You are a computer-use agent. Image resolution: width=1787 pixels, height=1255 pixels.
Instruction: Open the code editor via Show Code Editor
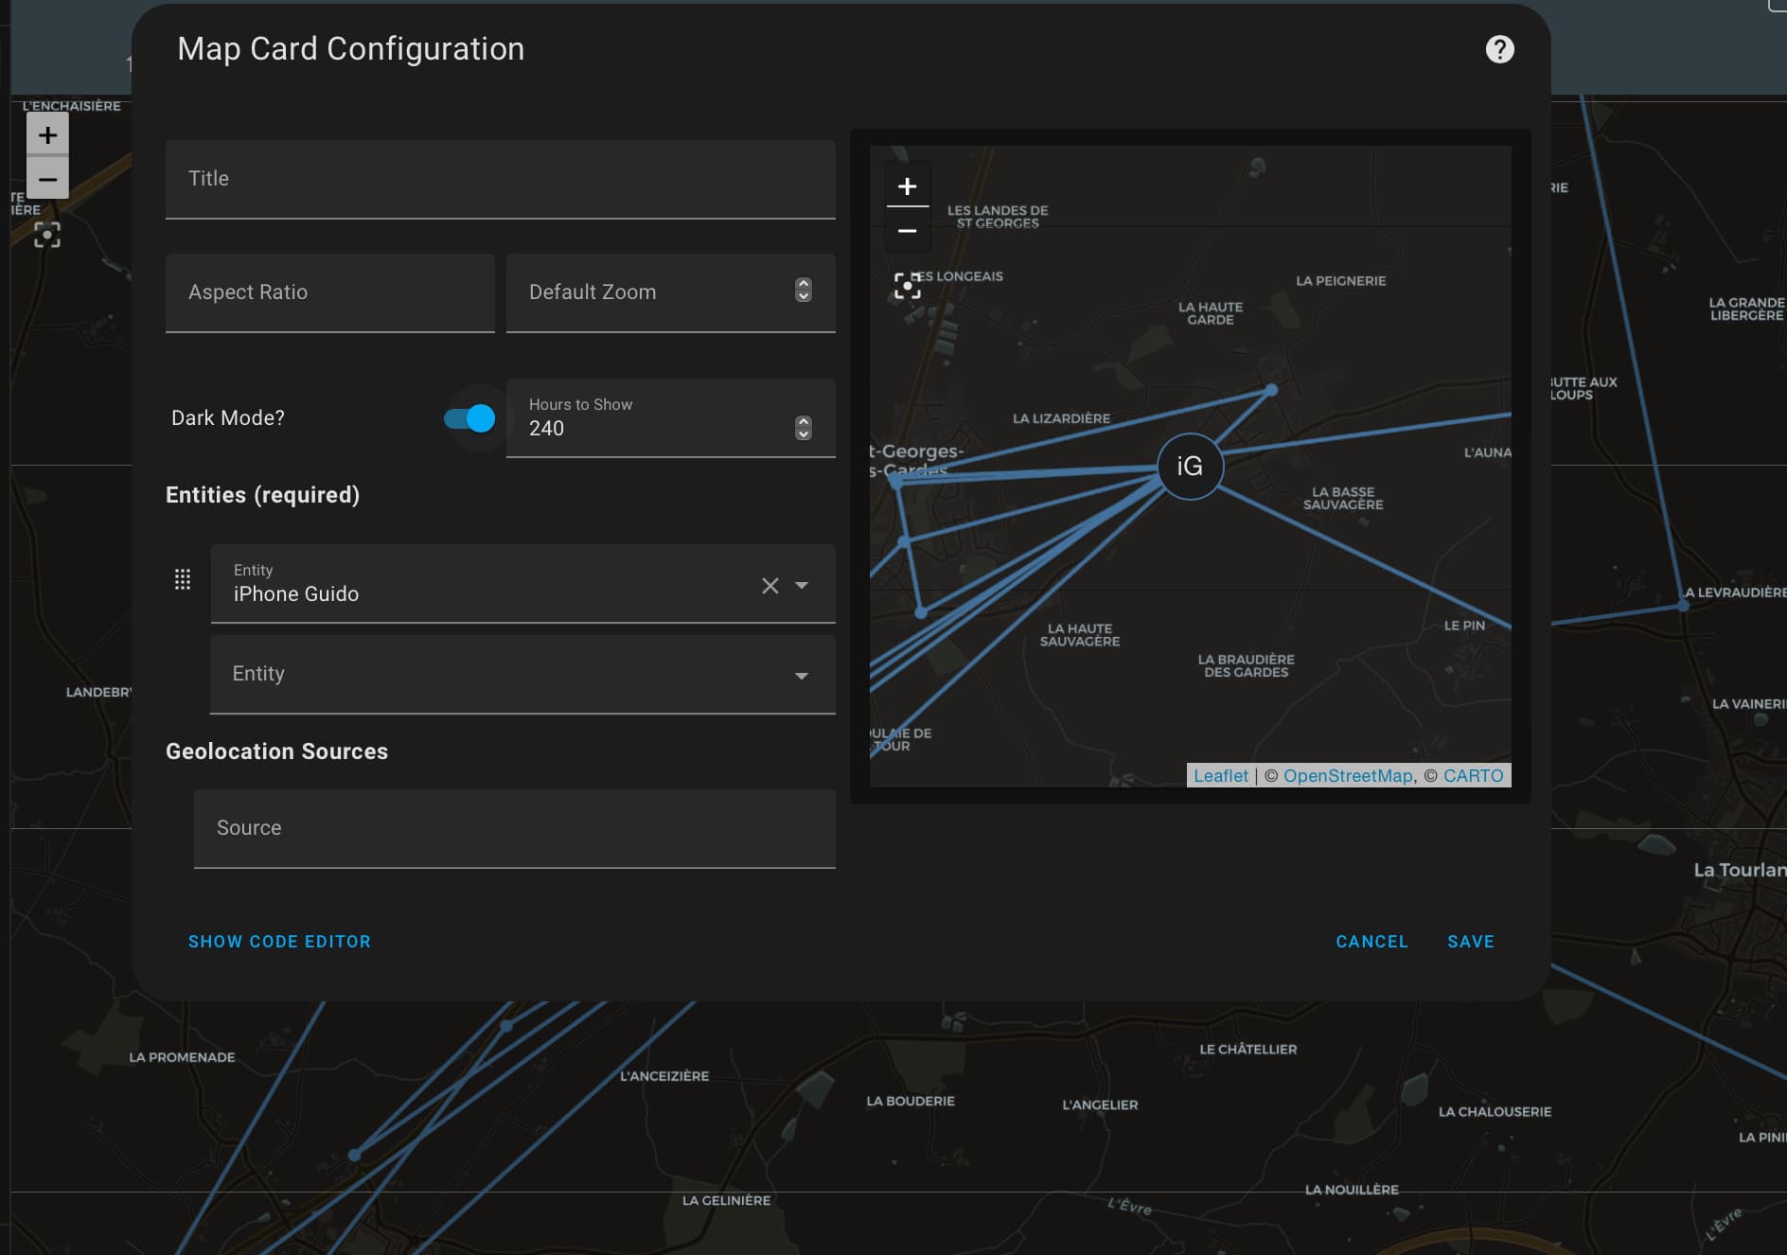pos(279,941)
